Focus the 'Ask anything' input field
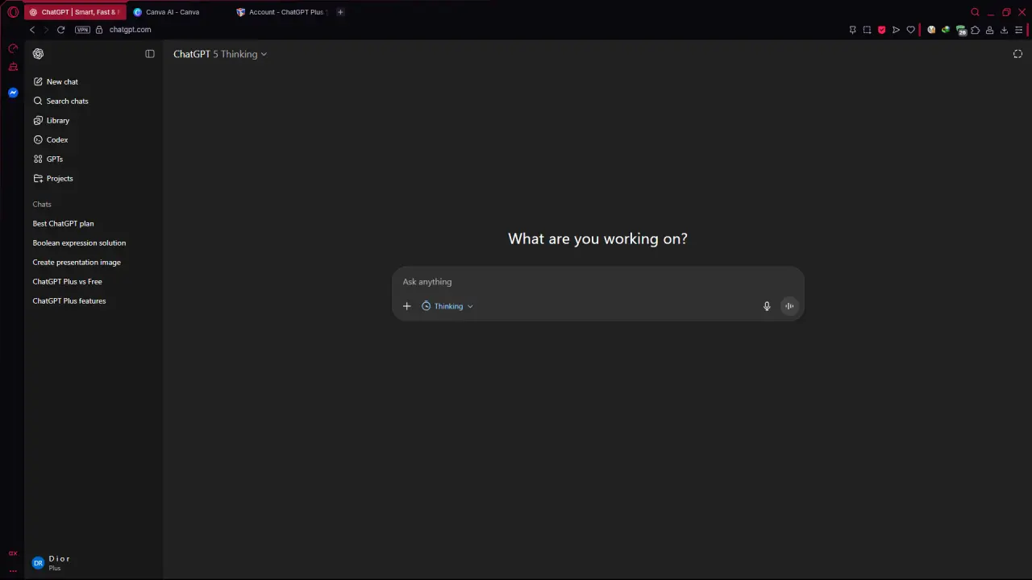1032x580 pixels. point(597,282)
